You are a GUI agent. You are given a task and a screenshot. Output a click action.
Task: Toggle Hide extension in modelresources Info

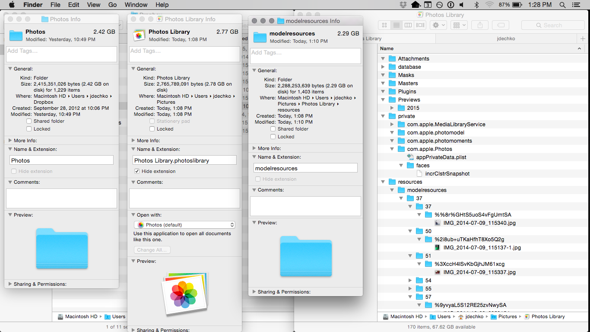point(258,179)
